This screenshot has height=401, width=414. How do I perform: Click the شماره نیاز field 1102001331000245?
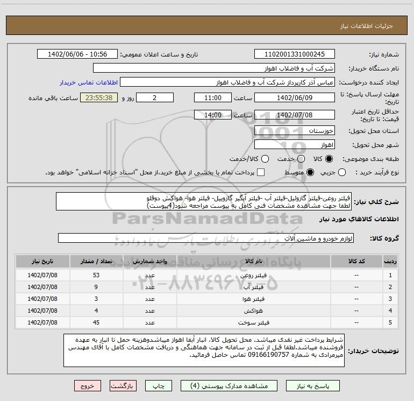[295, 54]
